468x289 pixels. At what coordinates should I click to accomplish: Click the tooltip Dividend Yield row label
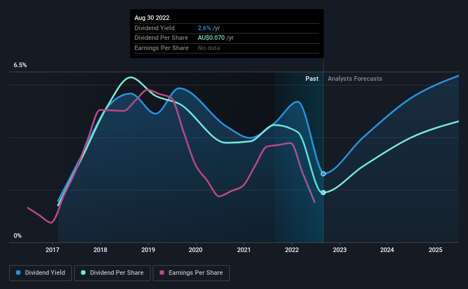154,28
